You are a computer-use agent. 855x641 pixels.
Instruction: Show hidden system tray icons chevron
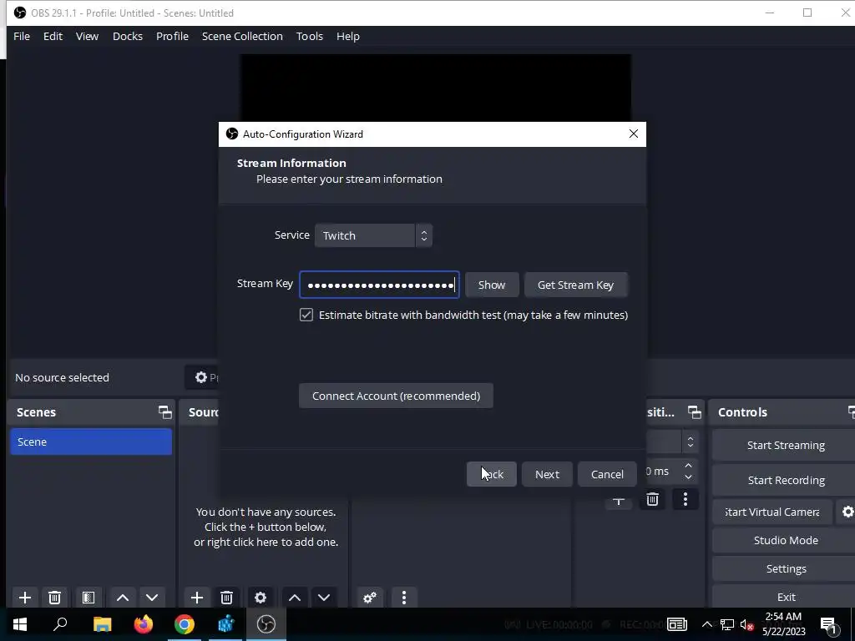(x=706, y=624)
